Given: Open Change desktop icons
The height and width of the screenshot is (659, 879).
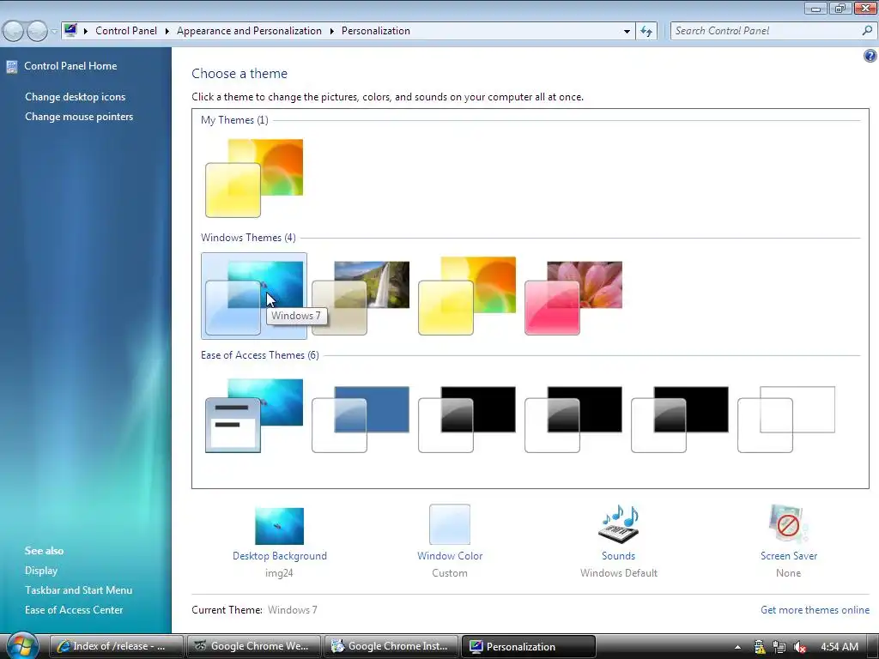Looking at the screenshot, I should (76, 97).
